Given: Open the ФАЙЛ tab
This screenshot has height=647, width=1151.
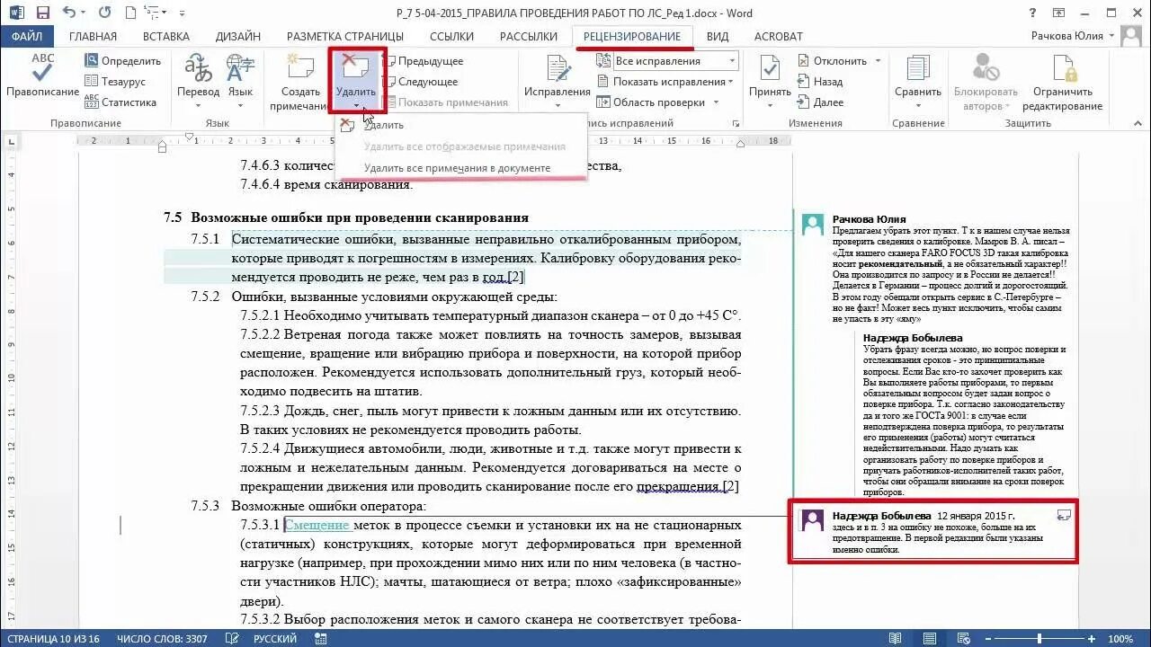Looking at the screenshot, I should click(27, 37).
